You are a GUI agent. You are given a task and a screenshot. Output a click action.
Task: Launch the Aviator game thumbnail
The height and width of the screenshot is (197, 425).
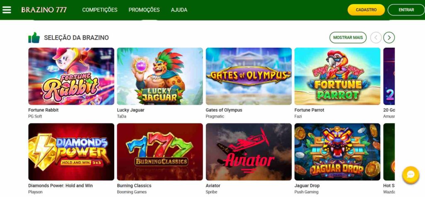249,152
